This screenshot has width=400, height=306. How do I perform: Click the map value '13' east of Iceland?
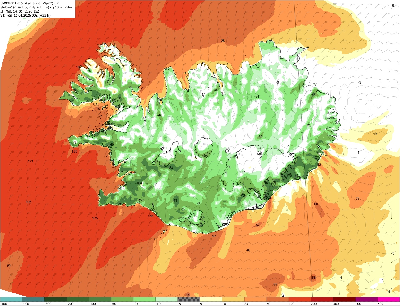375,134
